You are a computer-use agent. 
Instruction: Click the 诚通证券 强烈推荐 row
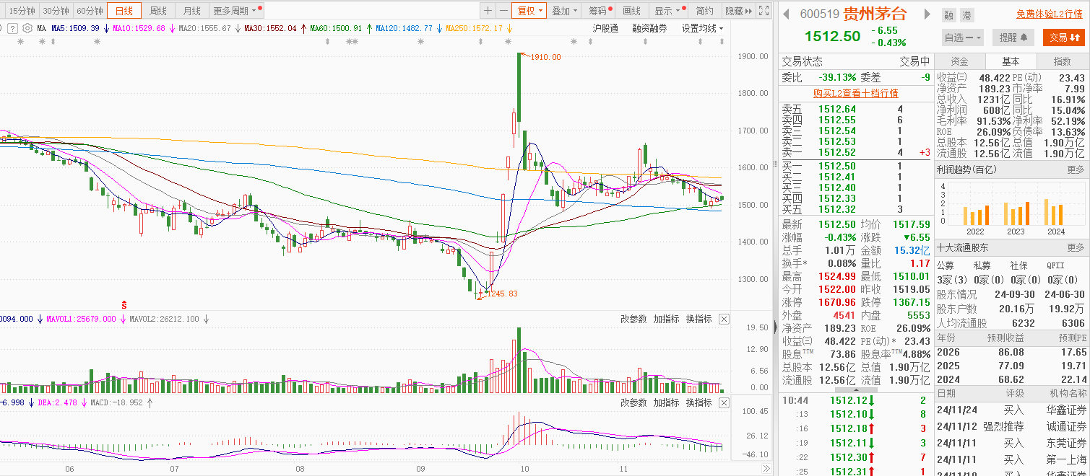pos(1012,426)
